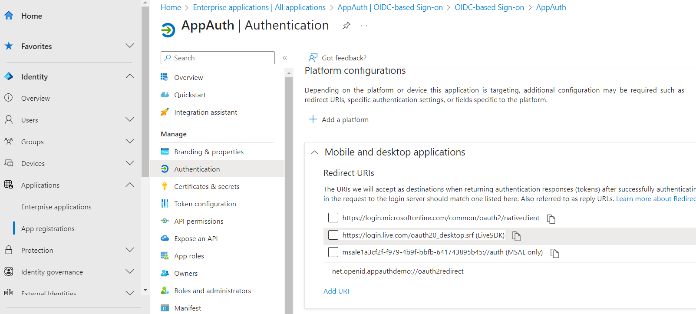This screenshot has width=696, height=314.
Task: Expand the Devices chevron
Action: tap(129, 163)
